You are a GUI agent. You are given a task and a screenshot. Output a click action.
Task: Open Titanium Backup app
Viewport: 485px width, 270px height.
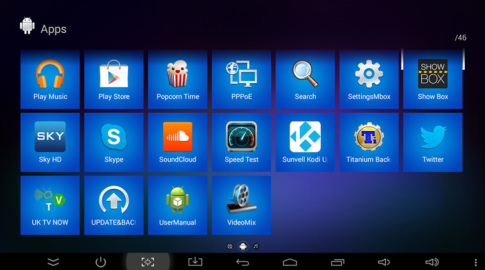click(x=369, y=142)
